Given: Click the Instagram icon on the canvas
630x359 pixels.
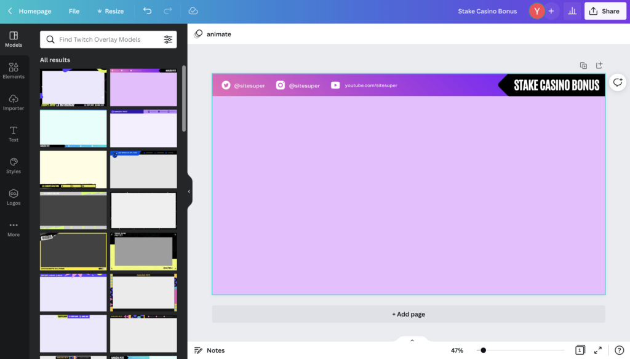Looking at the screenshot, I should [x=281, y=85].
